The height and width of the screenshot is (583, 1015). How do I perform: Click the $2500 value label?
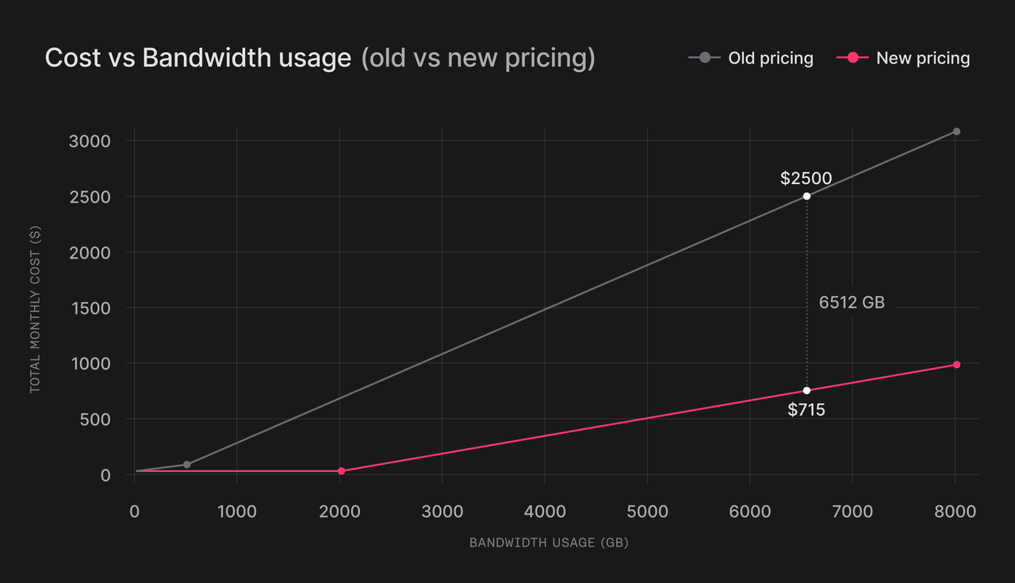[x=806, y=178]
